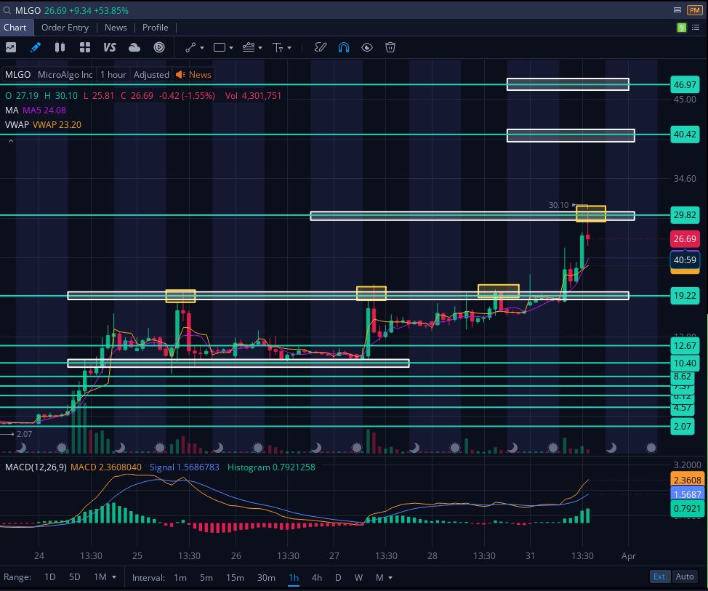This screenshot has height=591, width=708.
Task: Click the eraser tool icon
Action: [x=320, y=47]
